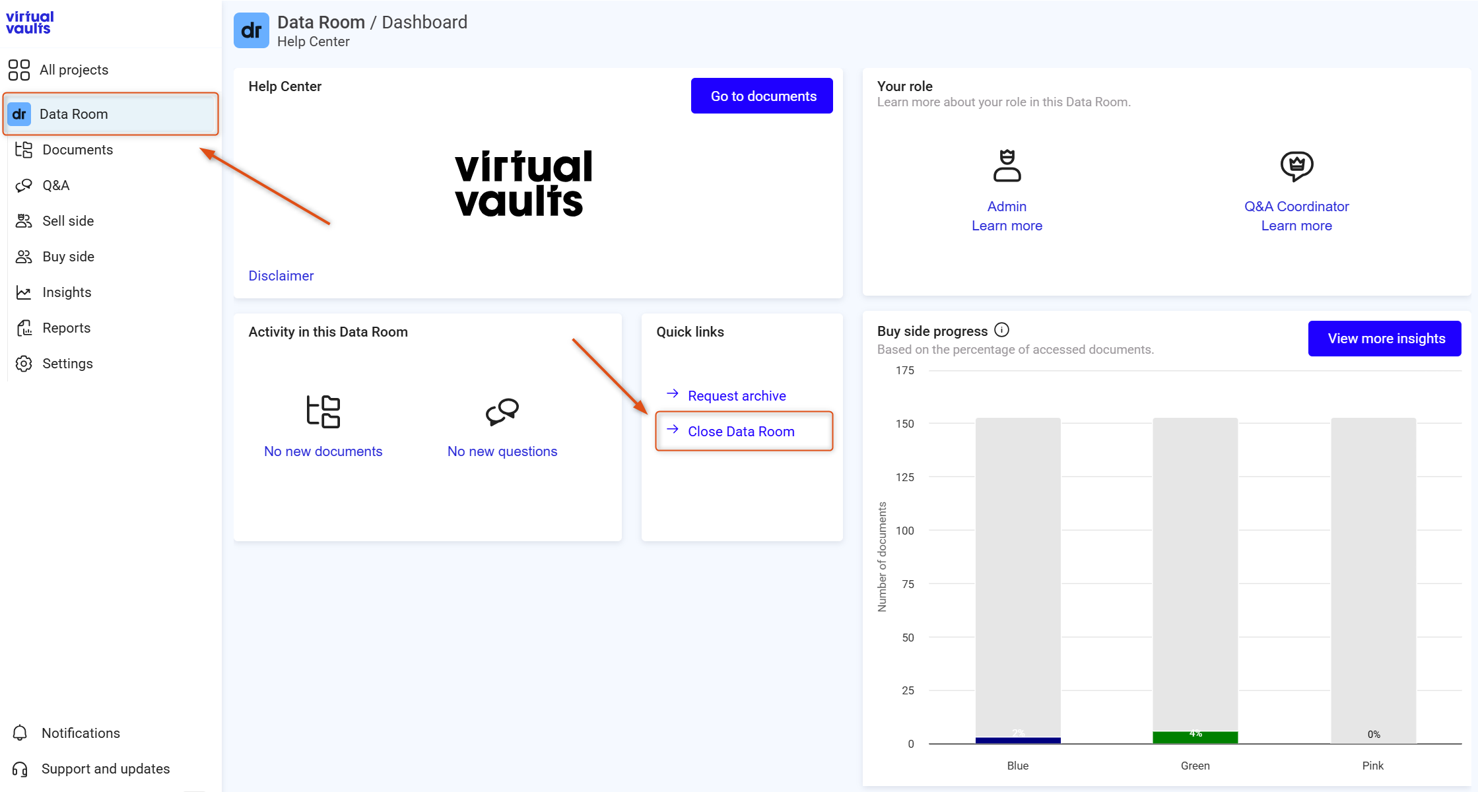Click the Green axis label
Screen dimensions: 1478x792
coord(1195,766)
